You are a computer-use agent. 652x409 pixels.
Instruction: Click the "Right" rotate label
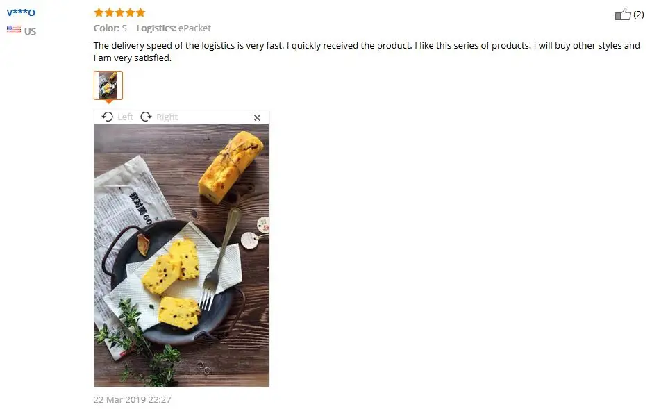tap(167, 117)
